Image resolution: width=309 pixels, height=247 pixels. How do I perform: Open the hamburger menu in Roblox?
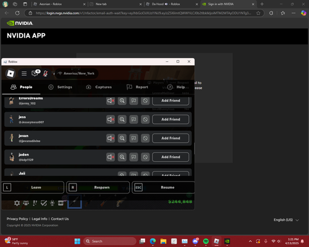(24, 73)
